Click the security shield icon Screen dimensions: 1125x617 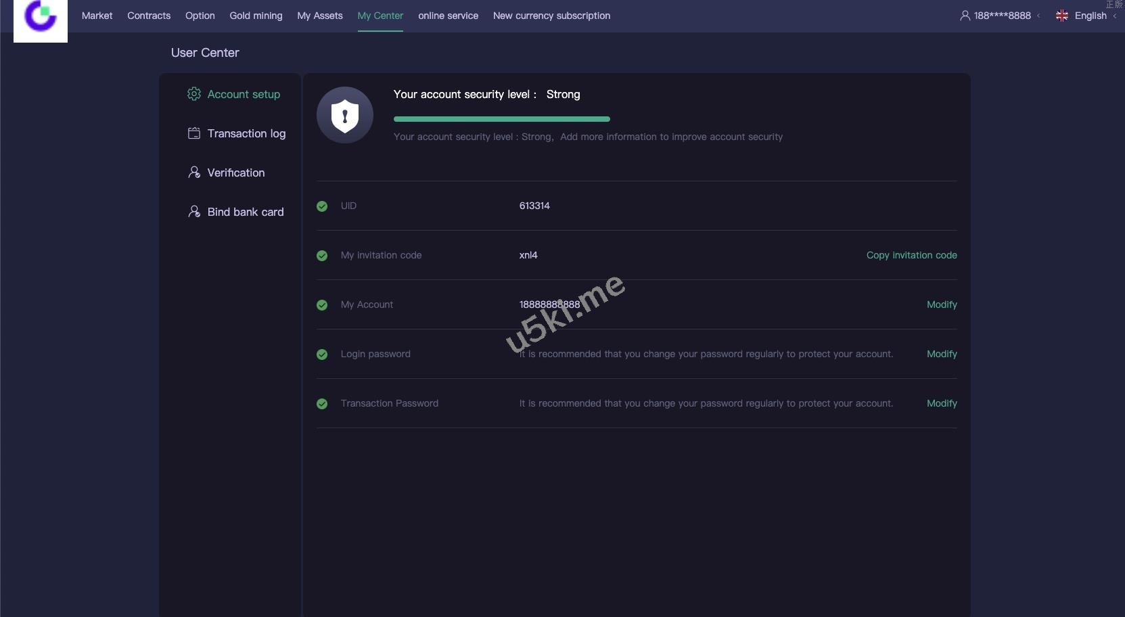point(345,115)
